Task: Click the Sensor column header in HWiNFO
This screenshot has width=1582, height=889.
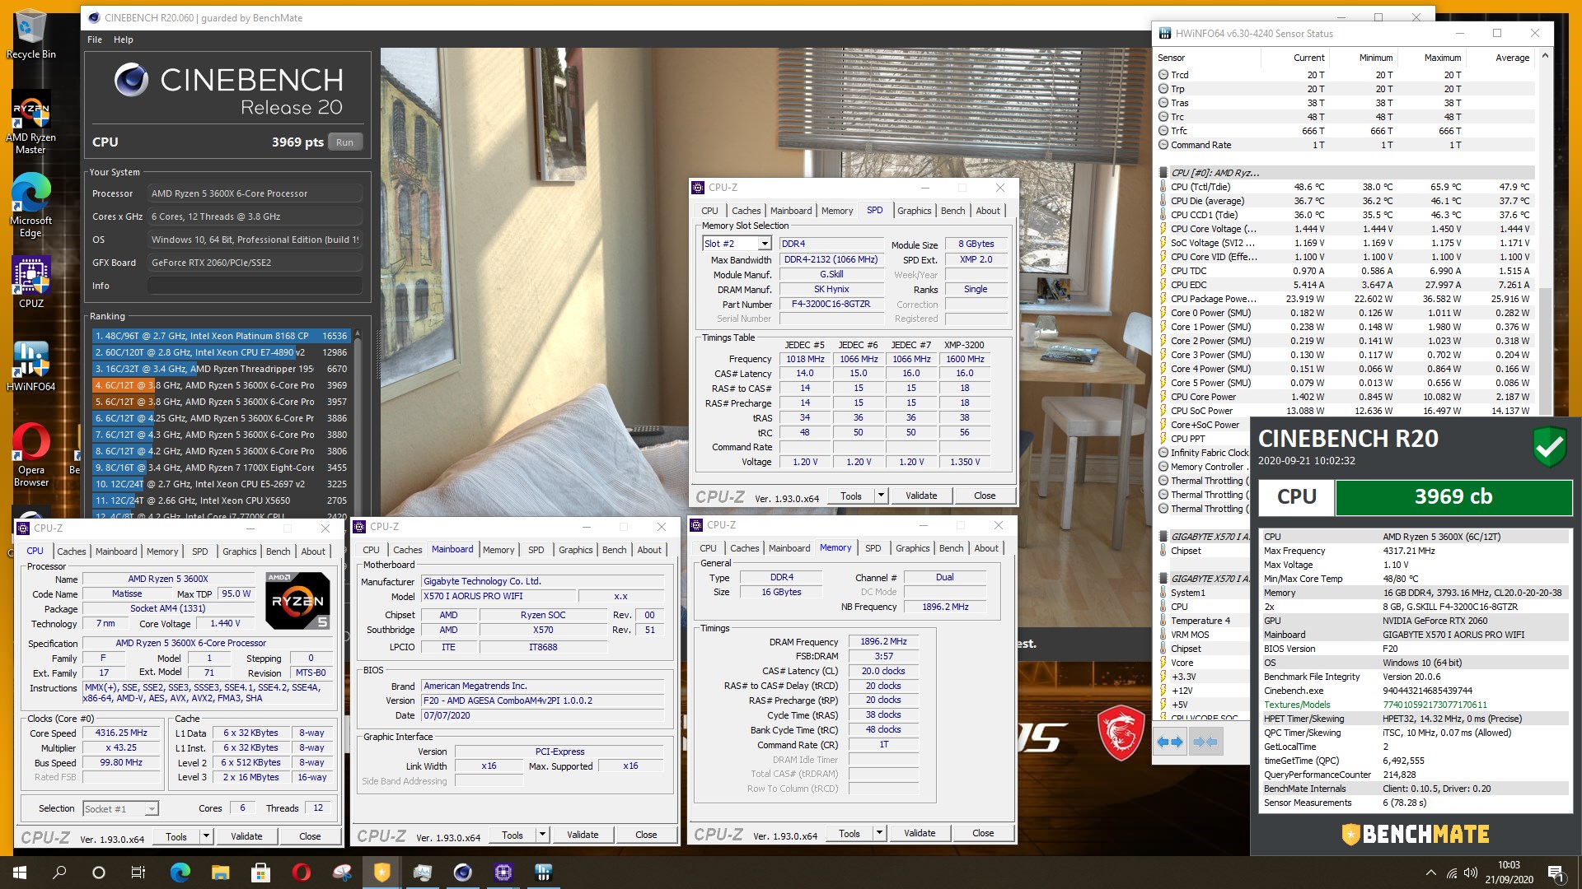Action: (x=1207, y=58)
